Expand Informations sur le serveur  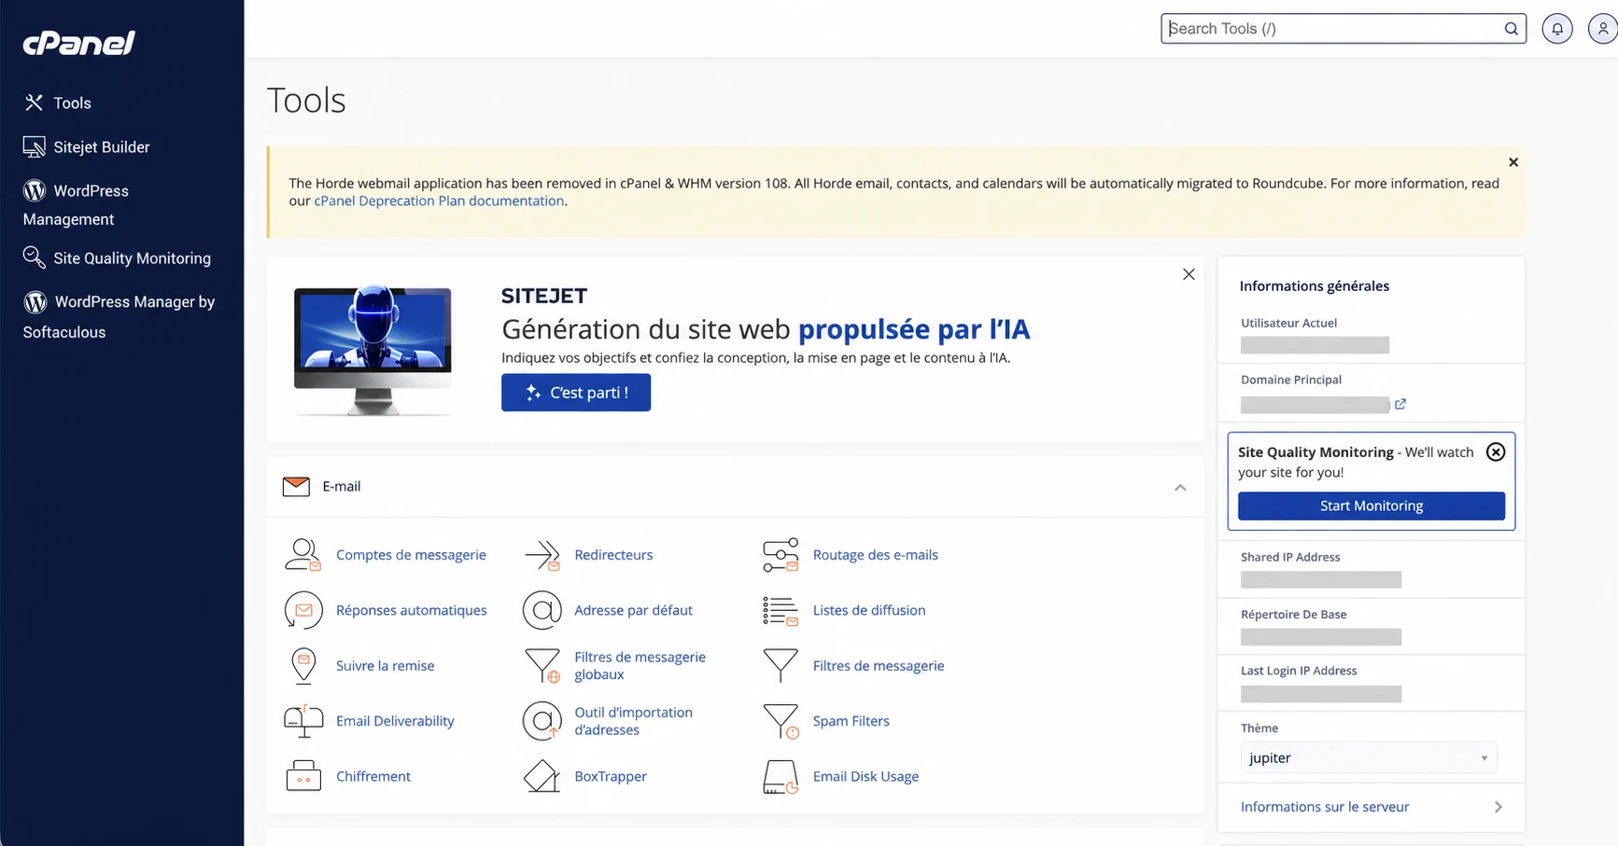(1372, 807)
